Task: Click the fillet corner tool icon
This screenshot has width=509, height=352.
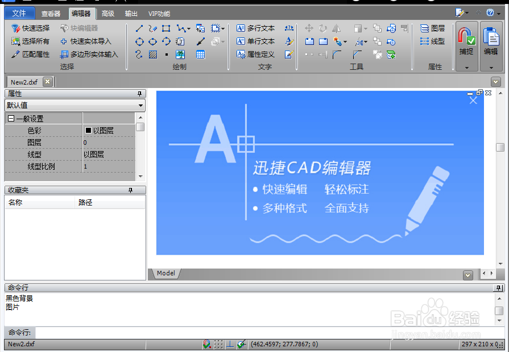Action: click(x=337, y=55)
